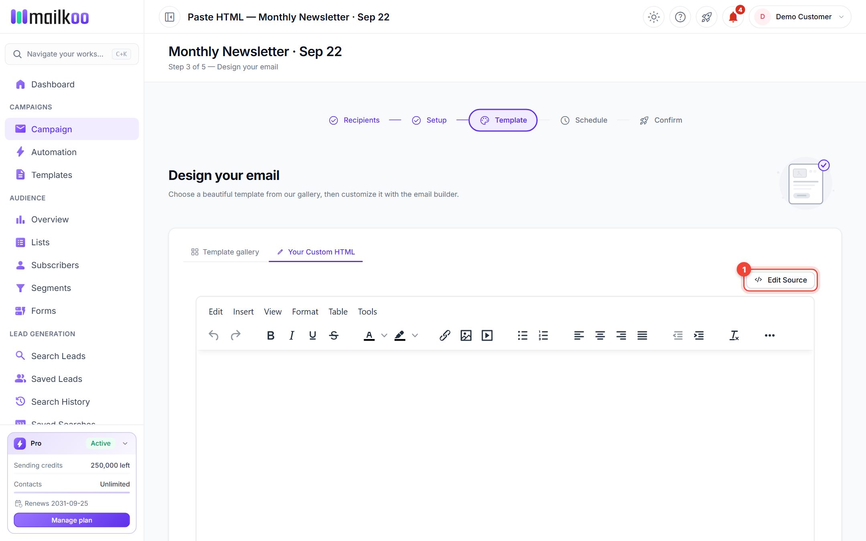
Task: Open text color dropdown arrow
Action: (384, 335)
